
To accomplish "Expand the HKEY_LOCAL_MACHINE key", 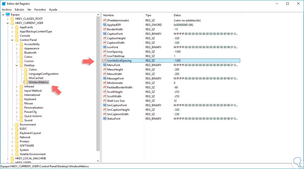I will pos(8,158).
